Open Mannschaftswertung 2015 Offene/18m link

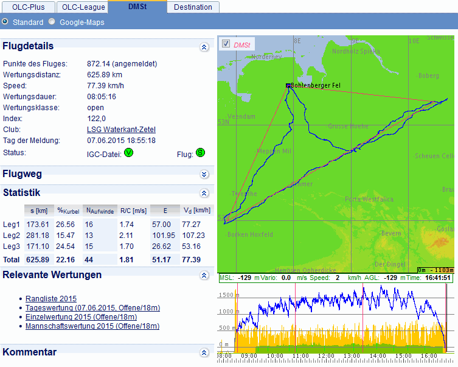click(x=92, y=326)
